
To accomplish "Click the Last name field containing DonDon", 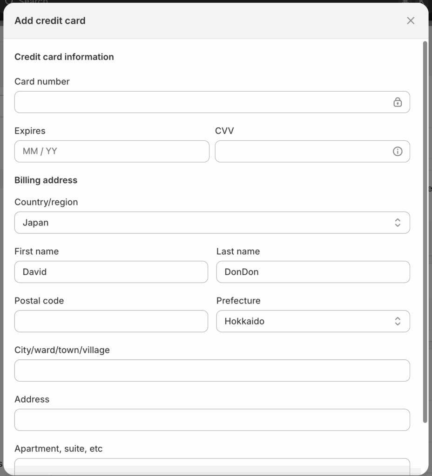I will [x=313, y=272].
